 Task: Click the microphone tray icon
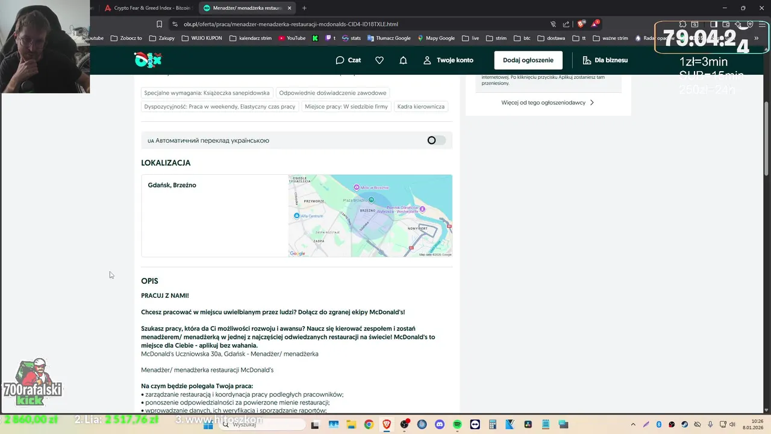point(711,425)
